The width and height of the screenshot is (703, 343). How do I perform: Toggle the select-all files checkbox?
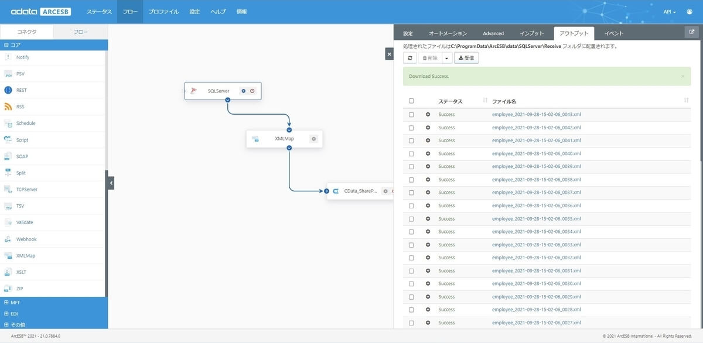[x=411, y=101]
